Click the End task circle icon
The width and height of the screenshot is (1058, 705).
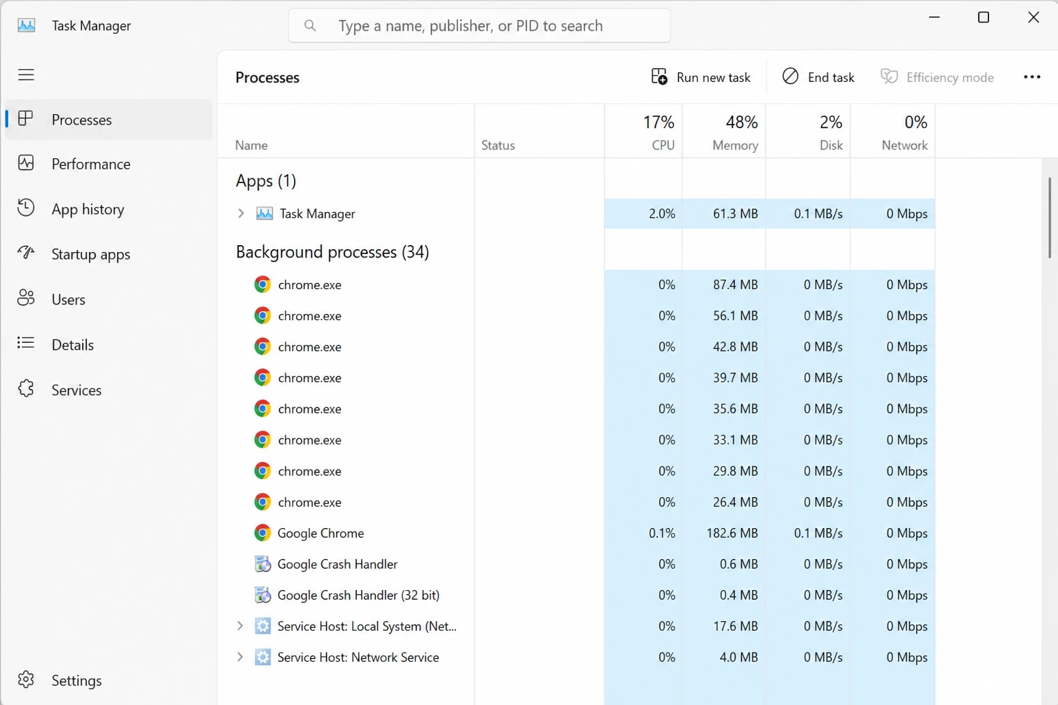pos(790,76)
